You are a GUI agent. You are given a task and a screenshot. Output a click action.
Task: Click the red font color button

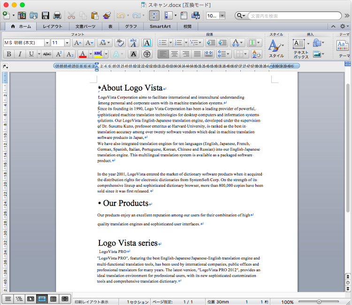(83, 54)
